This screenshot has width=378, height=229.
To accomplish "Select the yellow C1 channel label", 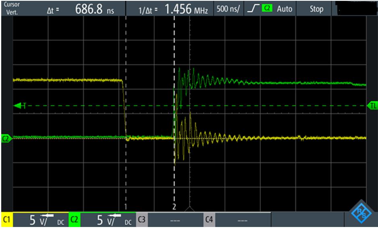I will [x=6, y=220].
